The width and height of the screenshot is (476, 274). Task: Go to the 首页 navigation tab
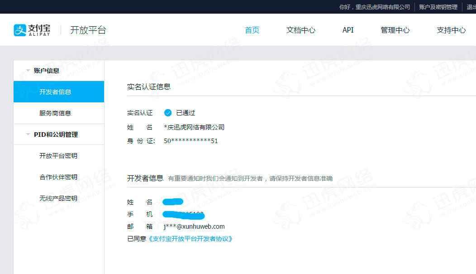click(x=252, y=30)
